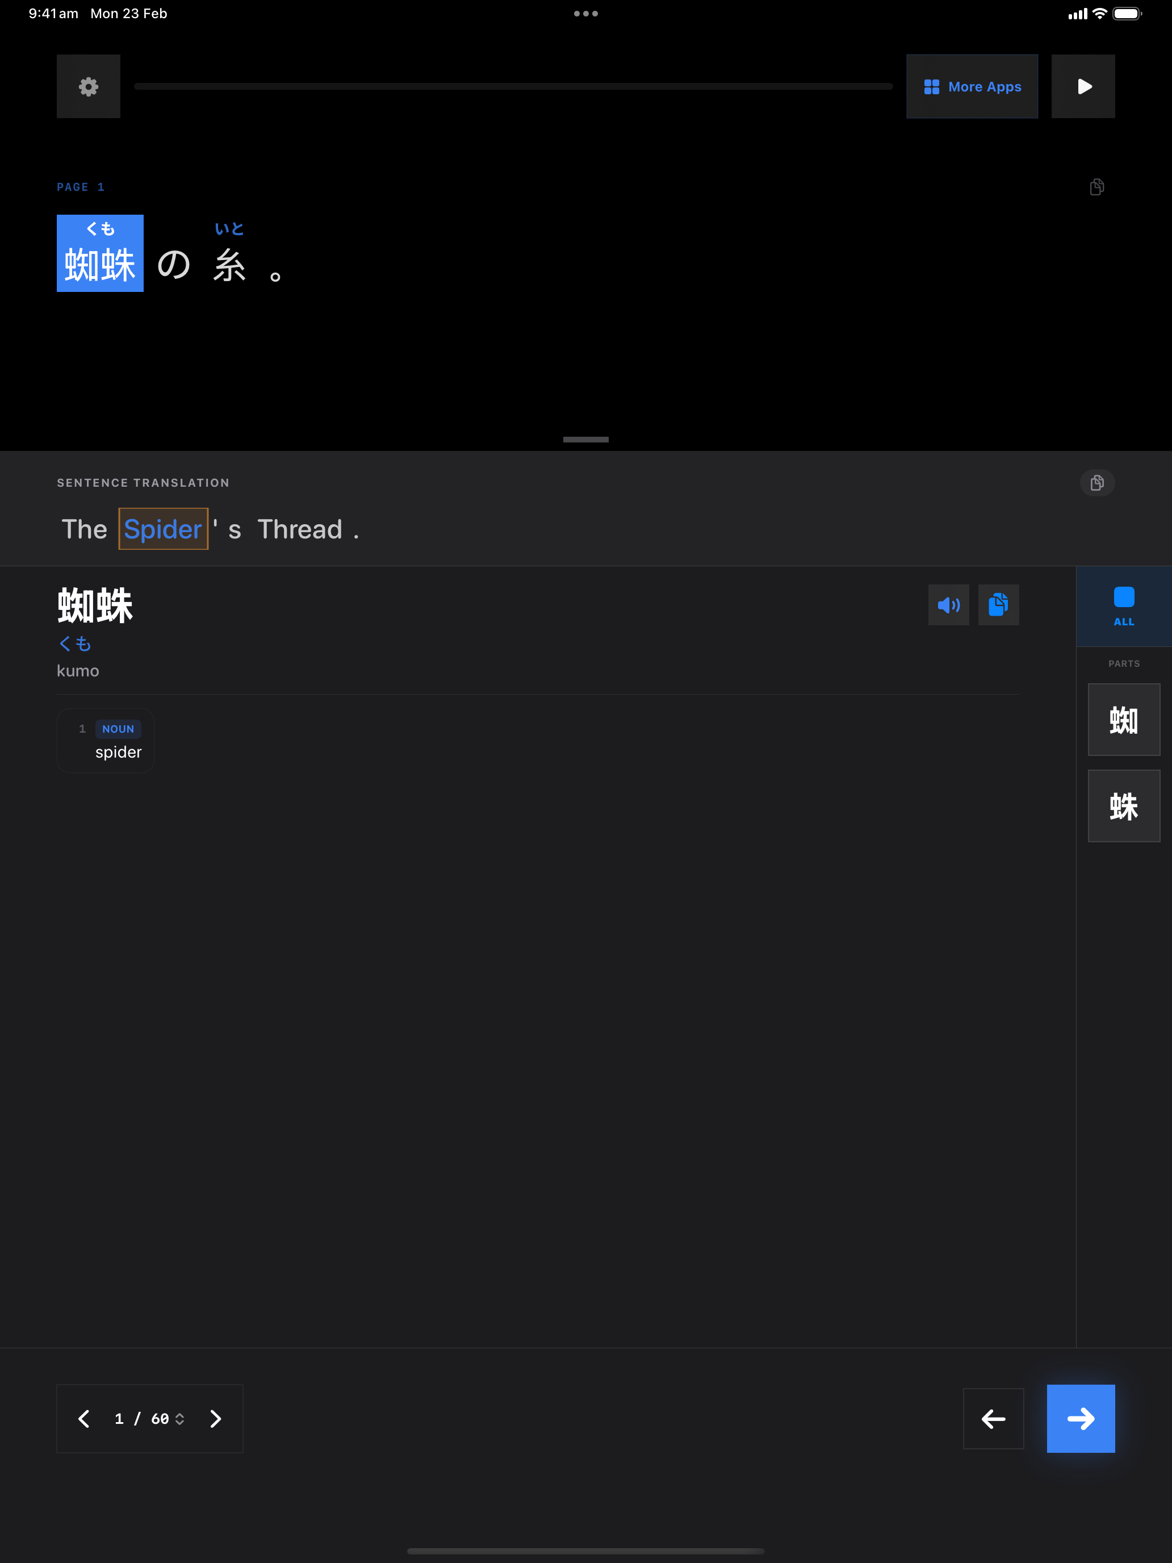Click the word Thread in translation
The image size is (1172, 1563).
pos(300,529)
